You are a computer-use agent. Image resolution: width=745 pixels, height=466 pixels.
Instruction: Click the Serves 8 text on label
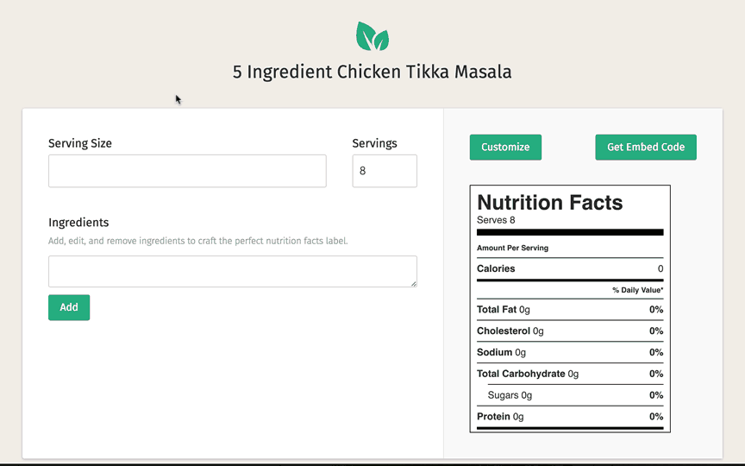coord(496,220)
